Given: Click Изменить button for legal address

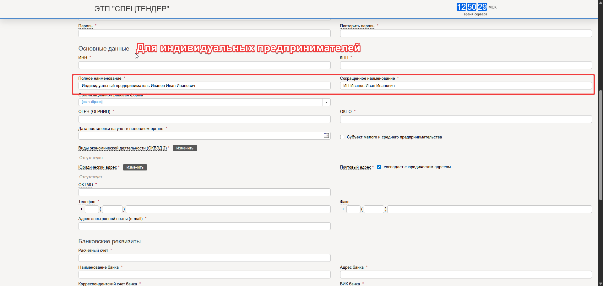Looking at the screenshot, I should click(135, 167).
